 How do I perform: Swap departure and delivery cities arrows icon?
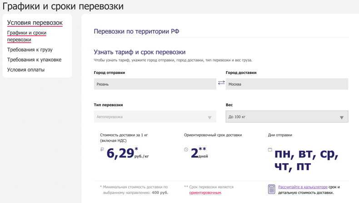tap(221, 82)
